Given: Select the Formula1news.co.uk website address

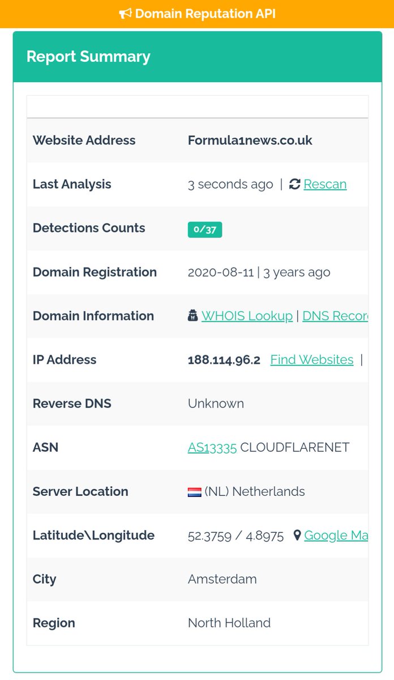Looking at the screenshot, I should click(250, 141).
